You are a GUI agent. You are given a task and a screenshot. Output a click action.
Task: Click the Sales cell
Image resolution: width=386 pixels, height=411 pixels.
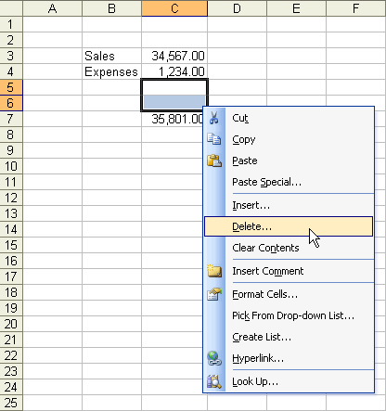point(112,56)
